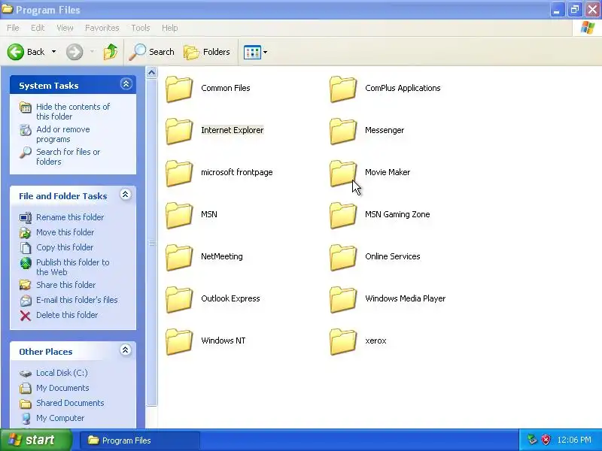
Task: Click E-mail this folder's files
Action: (x=77, y=299)
